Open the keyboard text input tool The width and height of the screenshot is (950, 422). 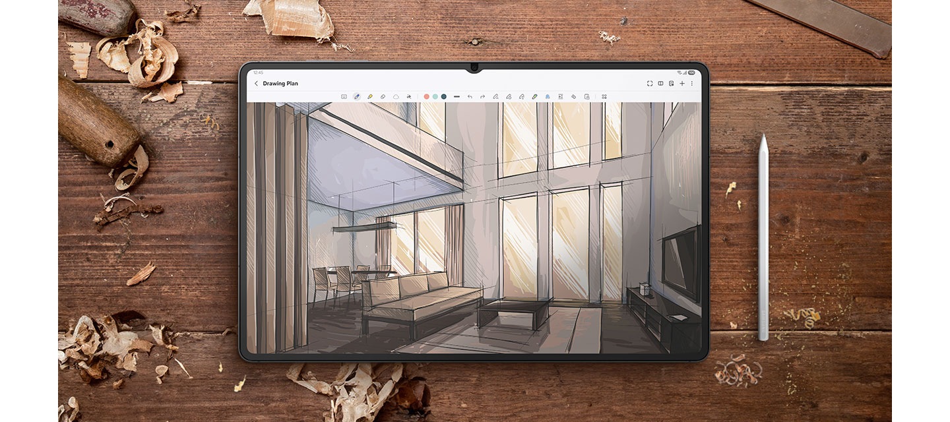tap(344, 96)
